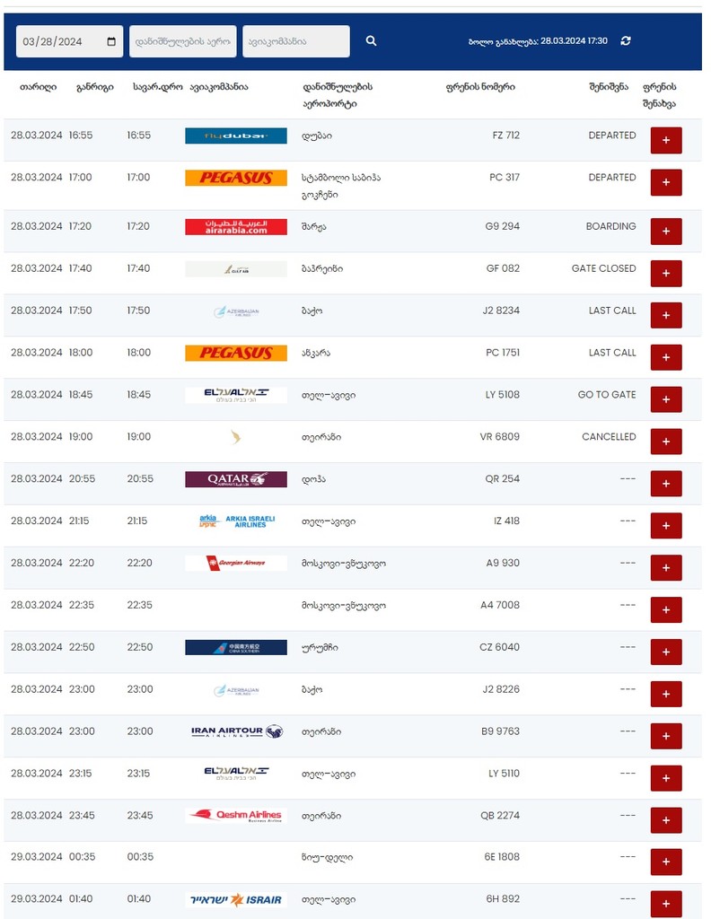Click the China Southern logo for CZ 6040
This screenshot has width=720, height=919.
click(236, 647)
